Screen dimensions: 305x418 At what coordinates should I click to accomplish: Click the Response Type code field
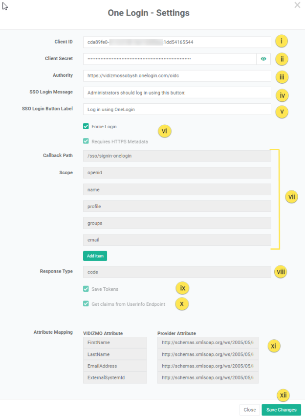[176, 272]
